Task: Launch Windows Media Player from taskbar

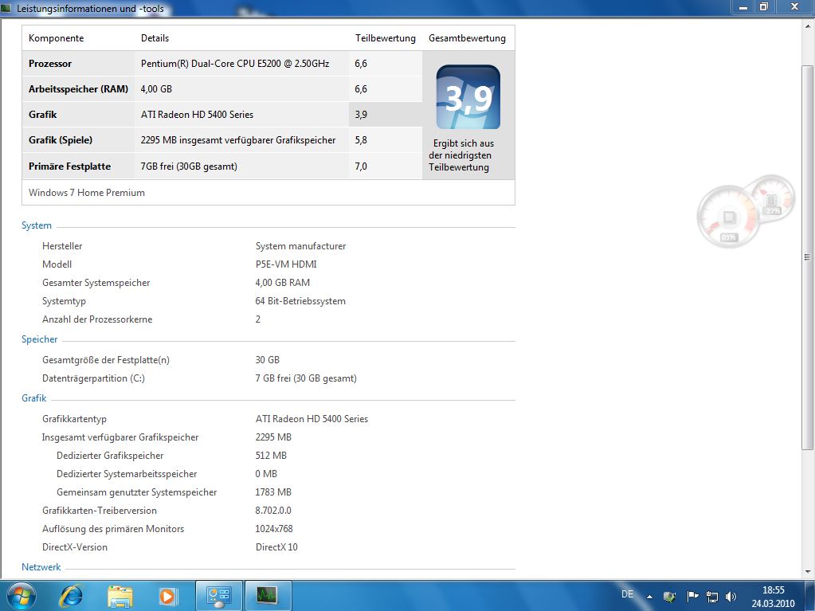Action: [167, 596]
